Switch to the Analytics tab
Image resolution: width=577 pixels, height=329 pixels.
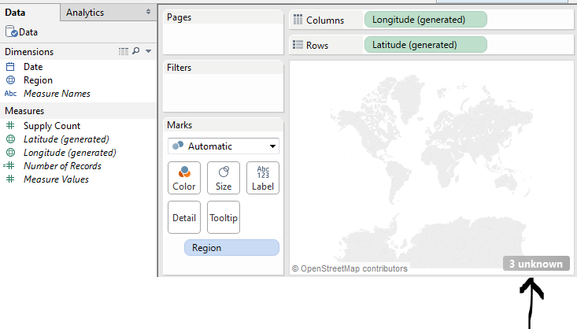point(85,13)
